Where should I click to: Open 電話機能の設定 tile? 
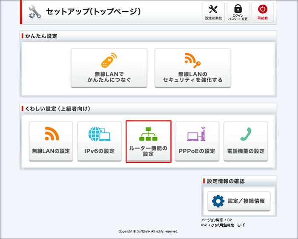pos(246,141)
